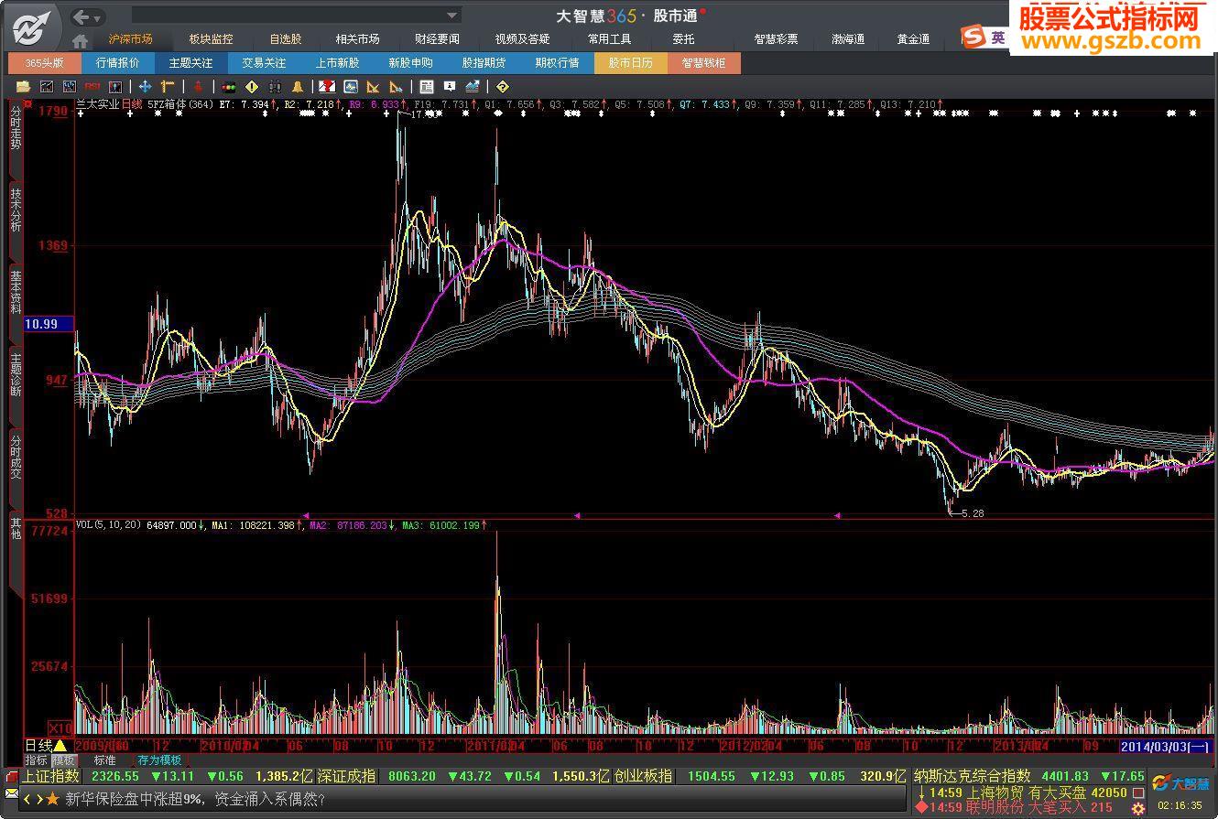Click the first yellow triangle drawing icon
This screenshot has width=1218, height=819.
373,87
